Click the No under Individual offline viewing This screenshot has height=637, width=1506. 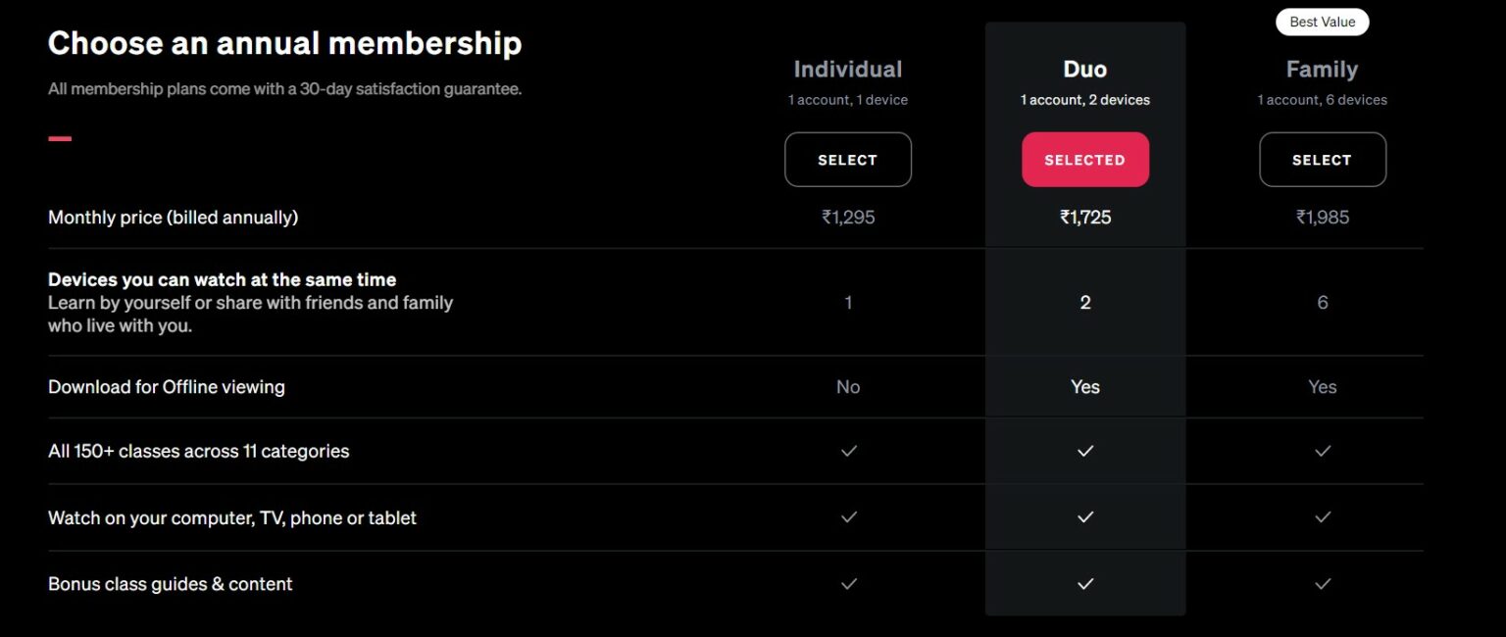click(x=848, y=386)
